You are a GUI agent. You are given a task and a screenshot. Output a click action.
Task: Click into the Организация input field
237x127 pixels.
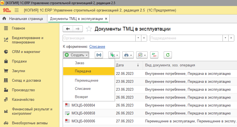(x=99, y=38)
